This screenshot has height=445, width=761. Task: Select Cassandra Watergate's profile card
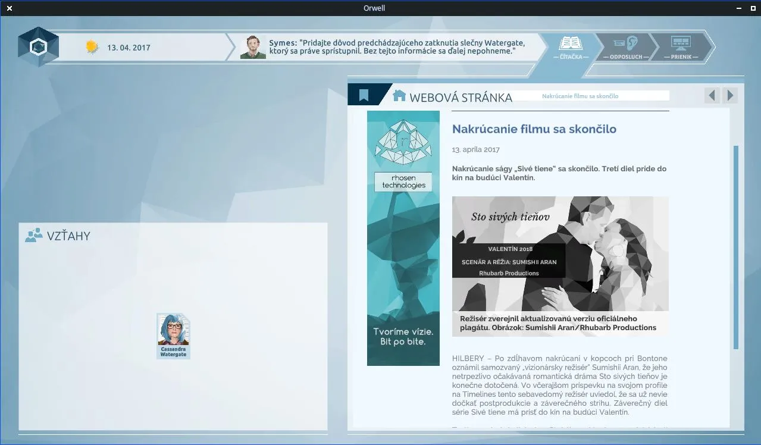tap(173, 336)
